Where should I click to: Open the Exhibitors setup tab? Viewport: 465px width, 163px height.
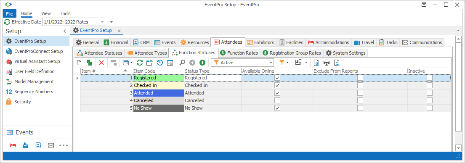pos(260,42)
